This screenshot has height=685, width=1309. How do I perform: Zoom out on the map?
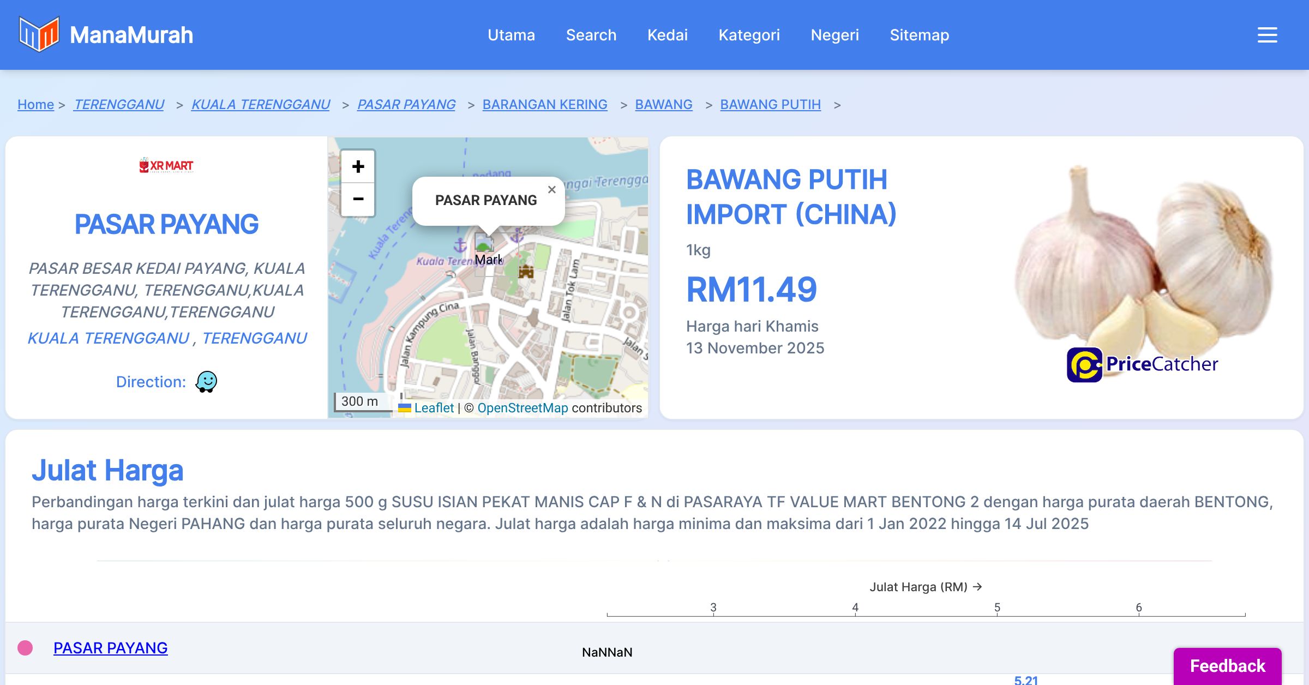coord(358,199)
